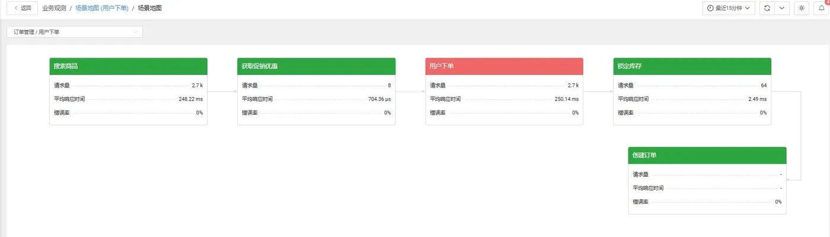Image resolution: width=830 pixels, height=237 pixels.
Task: Click the red 用户下单 node header
Action: (x=504, y=66)
